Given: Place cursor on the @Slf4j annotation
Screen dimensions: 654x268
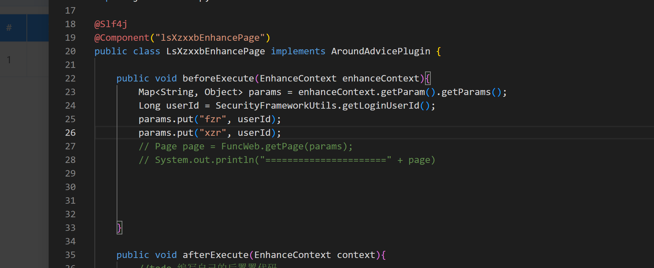Looking at the screenshot, I should click(111, 24).
